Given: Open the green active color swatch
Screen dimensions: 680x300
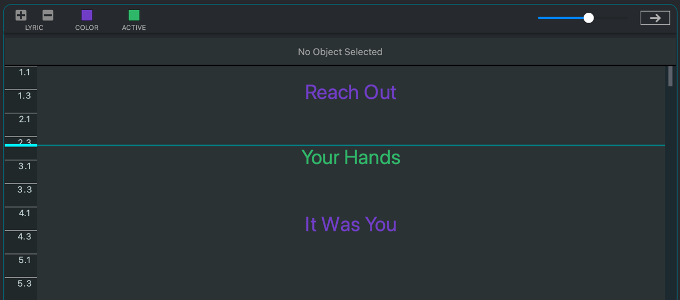Looking at the screenshot, I should click(134, 15).
